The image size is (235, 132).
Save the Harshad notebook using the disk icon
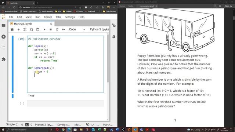(12, 29)
